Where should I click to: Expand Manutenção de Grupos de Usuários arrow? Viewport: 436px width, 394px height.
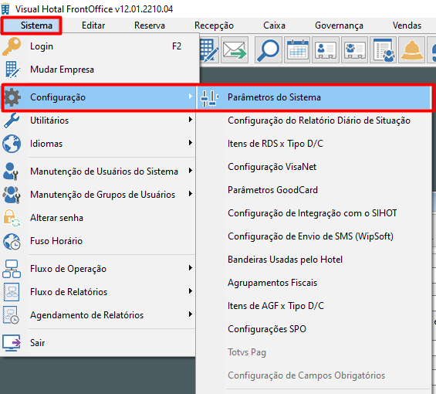[x=190, y=193]
